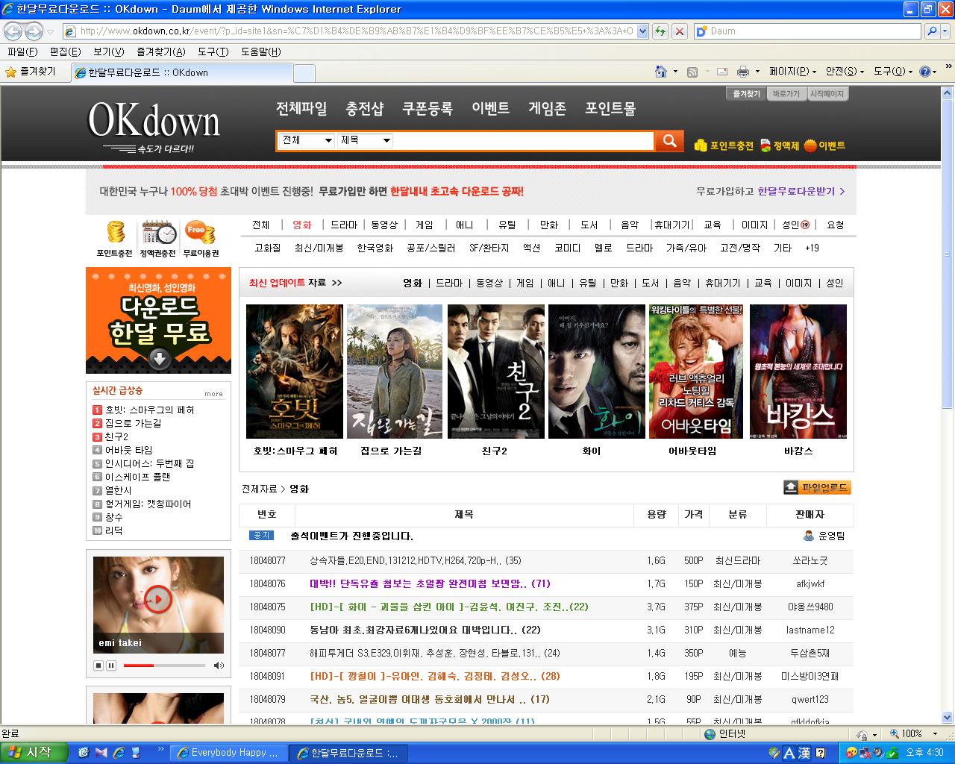Click the 어바웃타임 poster thumbnail
This screenshot has height=764, width=955.
tap(697, 371)
